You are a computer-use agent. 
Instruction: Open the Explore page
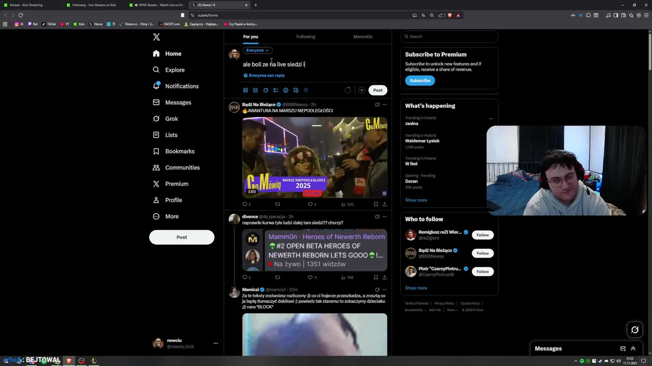[x=169, y=70]
